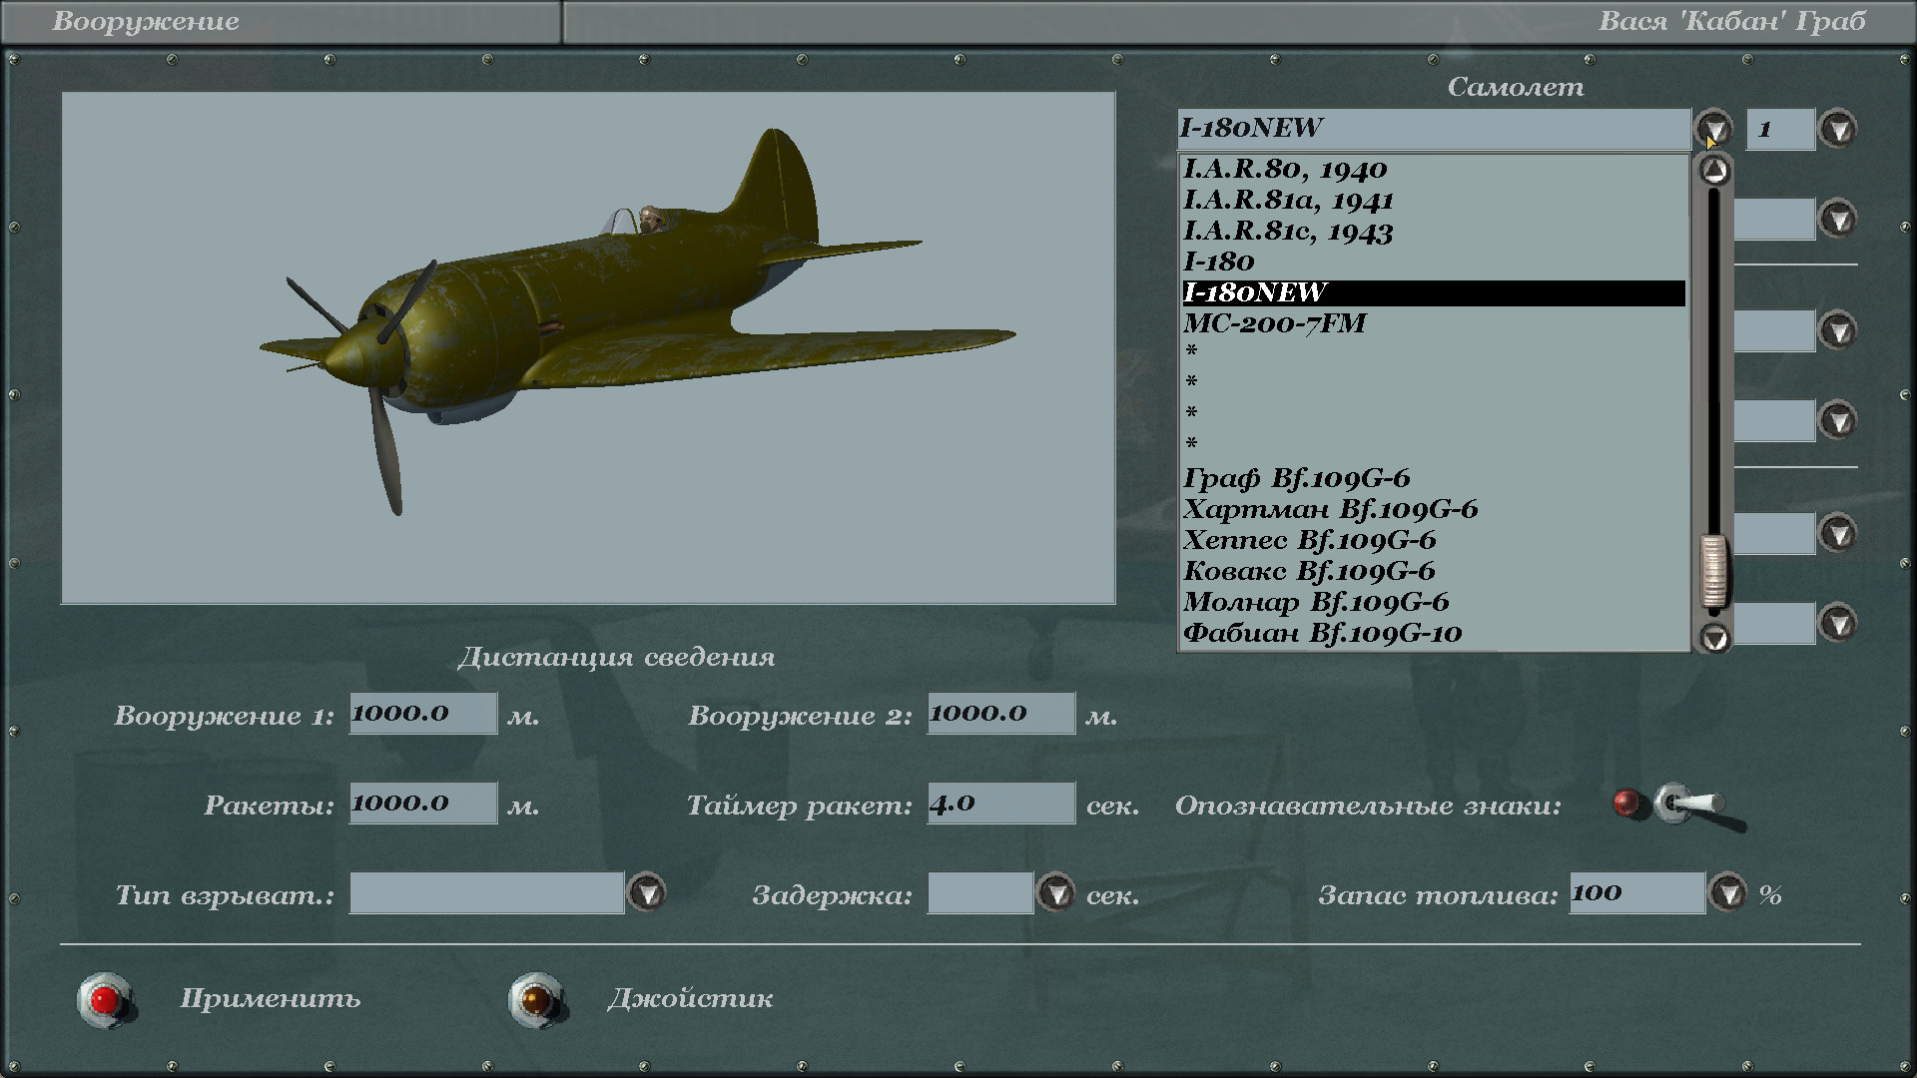The height and width of the screenshot is (1078, 1917).
Task: Pick Хартман Bf.109G-6 from list
Action: (x=1330, y=509)
